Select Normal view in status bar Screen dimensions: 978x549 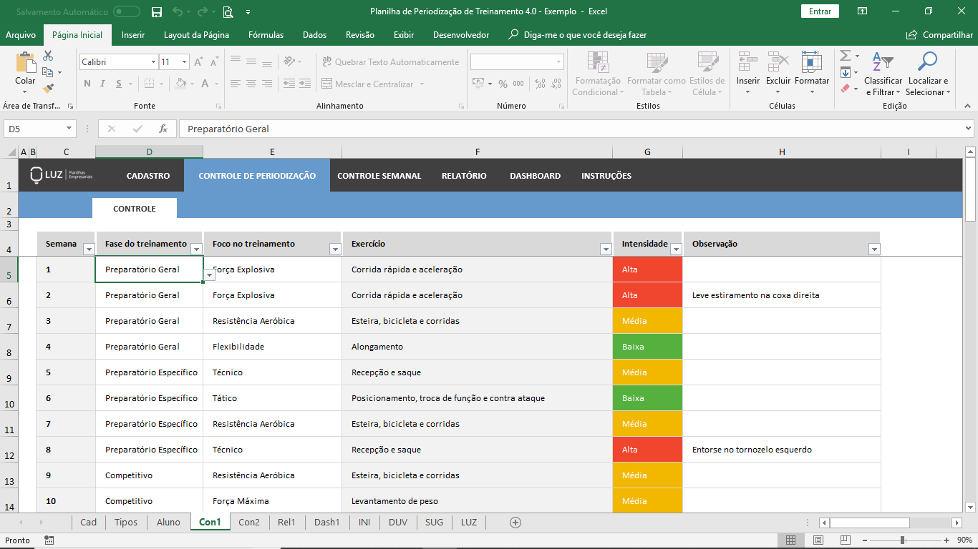pyautogui.click(x=791, y=540)
